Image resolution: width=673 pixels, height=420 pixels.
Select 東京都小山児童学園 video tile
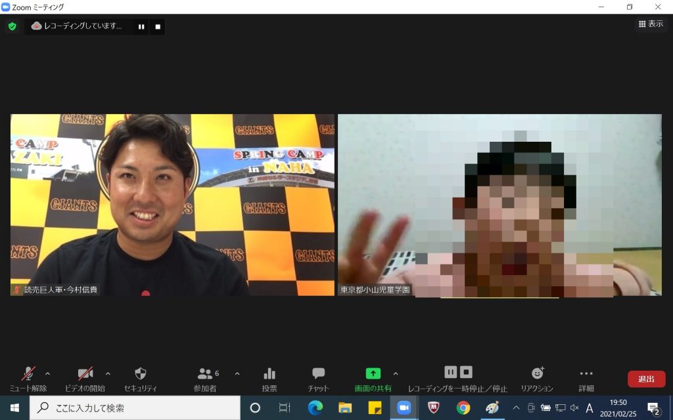coord(499,205)
